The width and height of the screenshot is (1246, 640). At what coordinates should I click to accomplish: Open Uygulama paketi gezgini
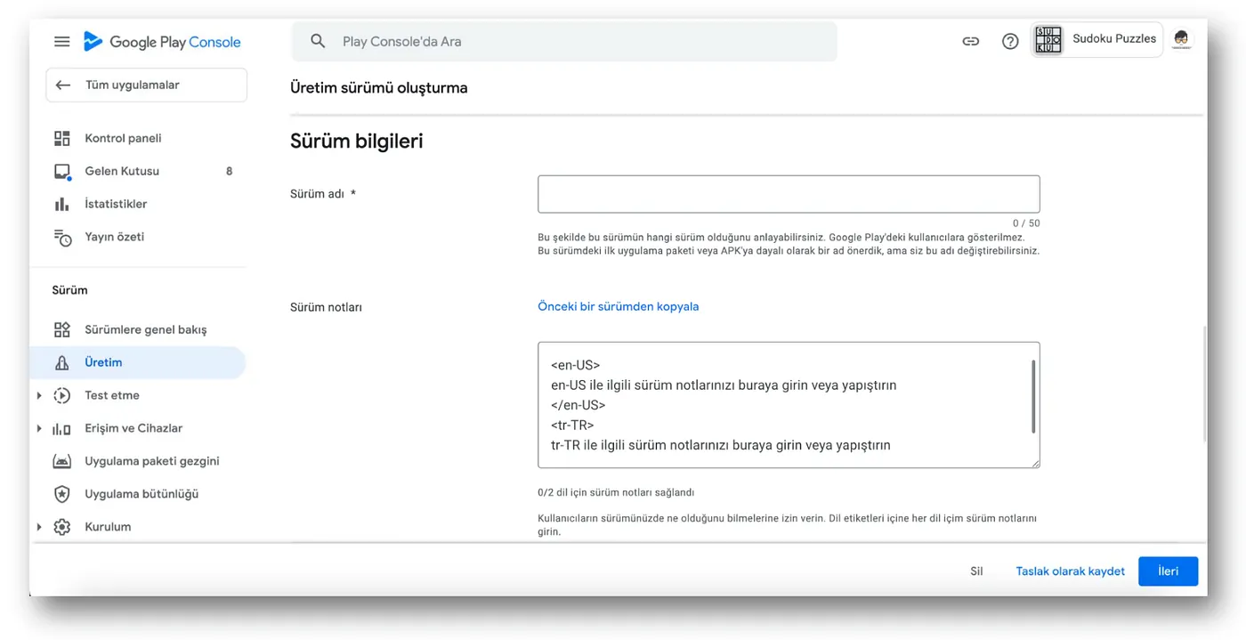click(151, 461)
